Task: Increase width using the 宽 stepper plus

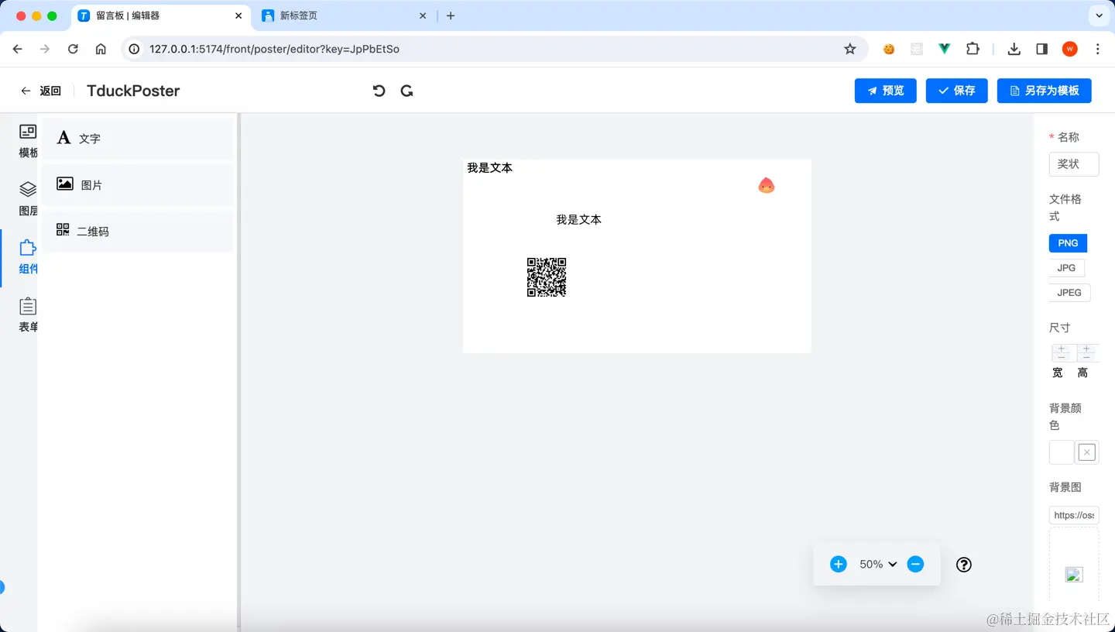Action: pos(1062,349)
